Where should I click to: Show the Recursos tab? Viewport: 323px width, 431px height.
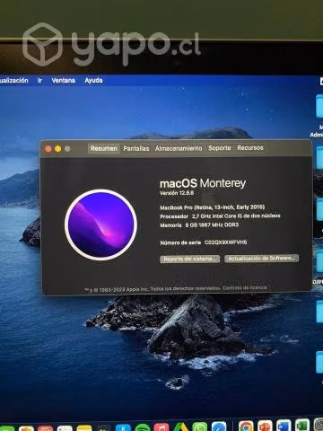250,147
